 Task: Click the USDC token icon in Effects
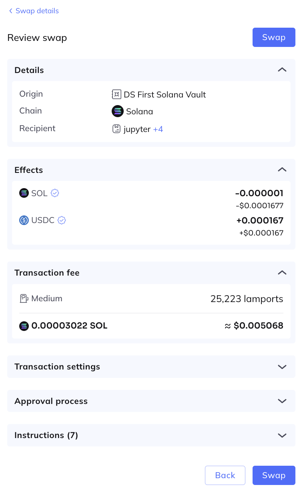pyautogui.click(x=24, y=220)
